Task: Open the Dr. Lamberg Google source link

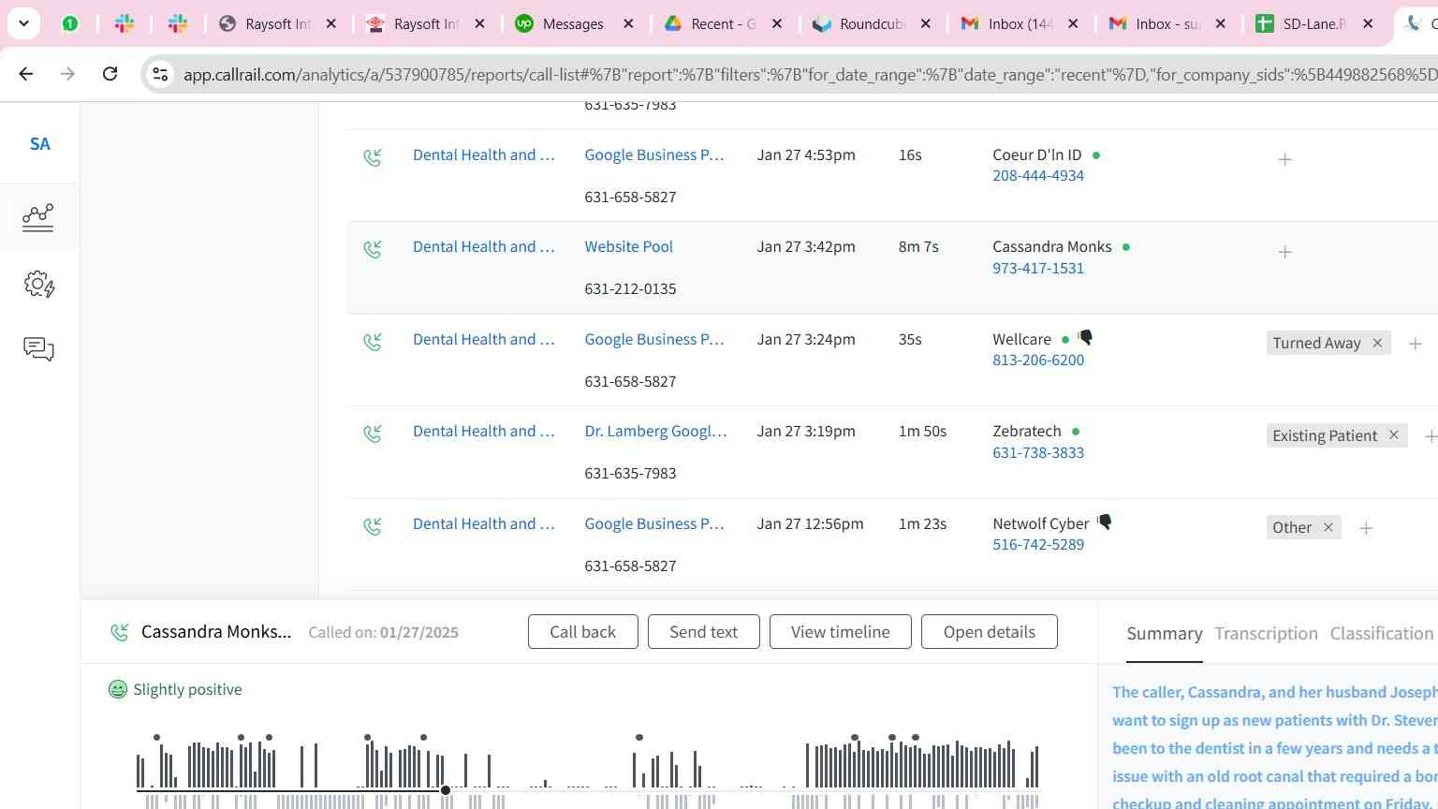Action: click(655, 432)
